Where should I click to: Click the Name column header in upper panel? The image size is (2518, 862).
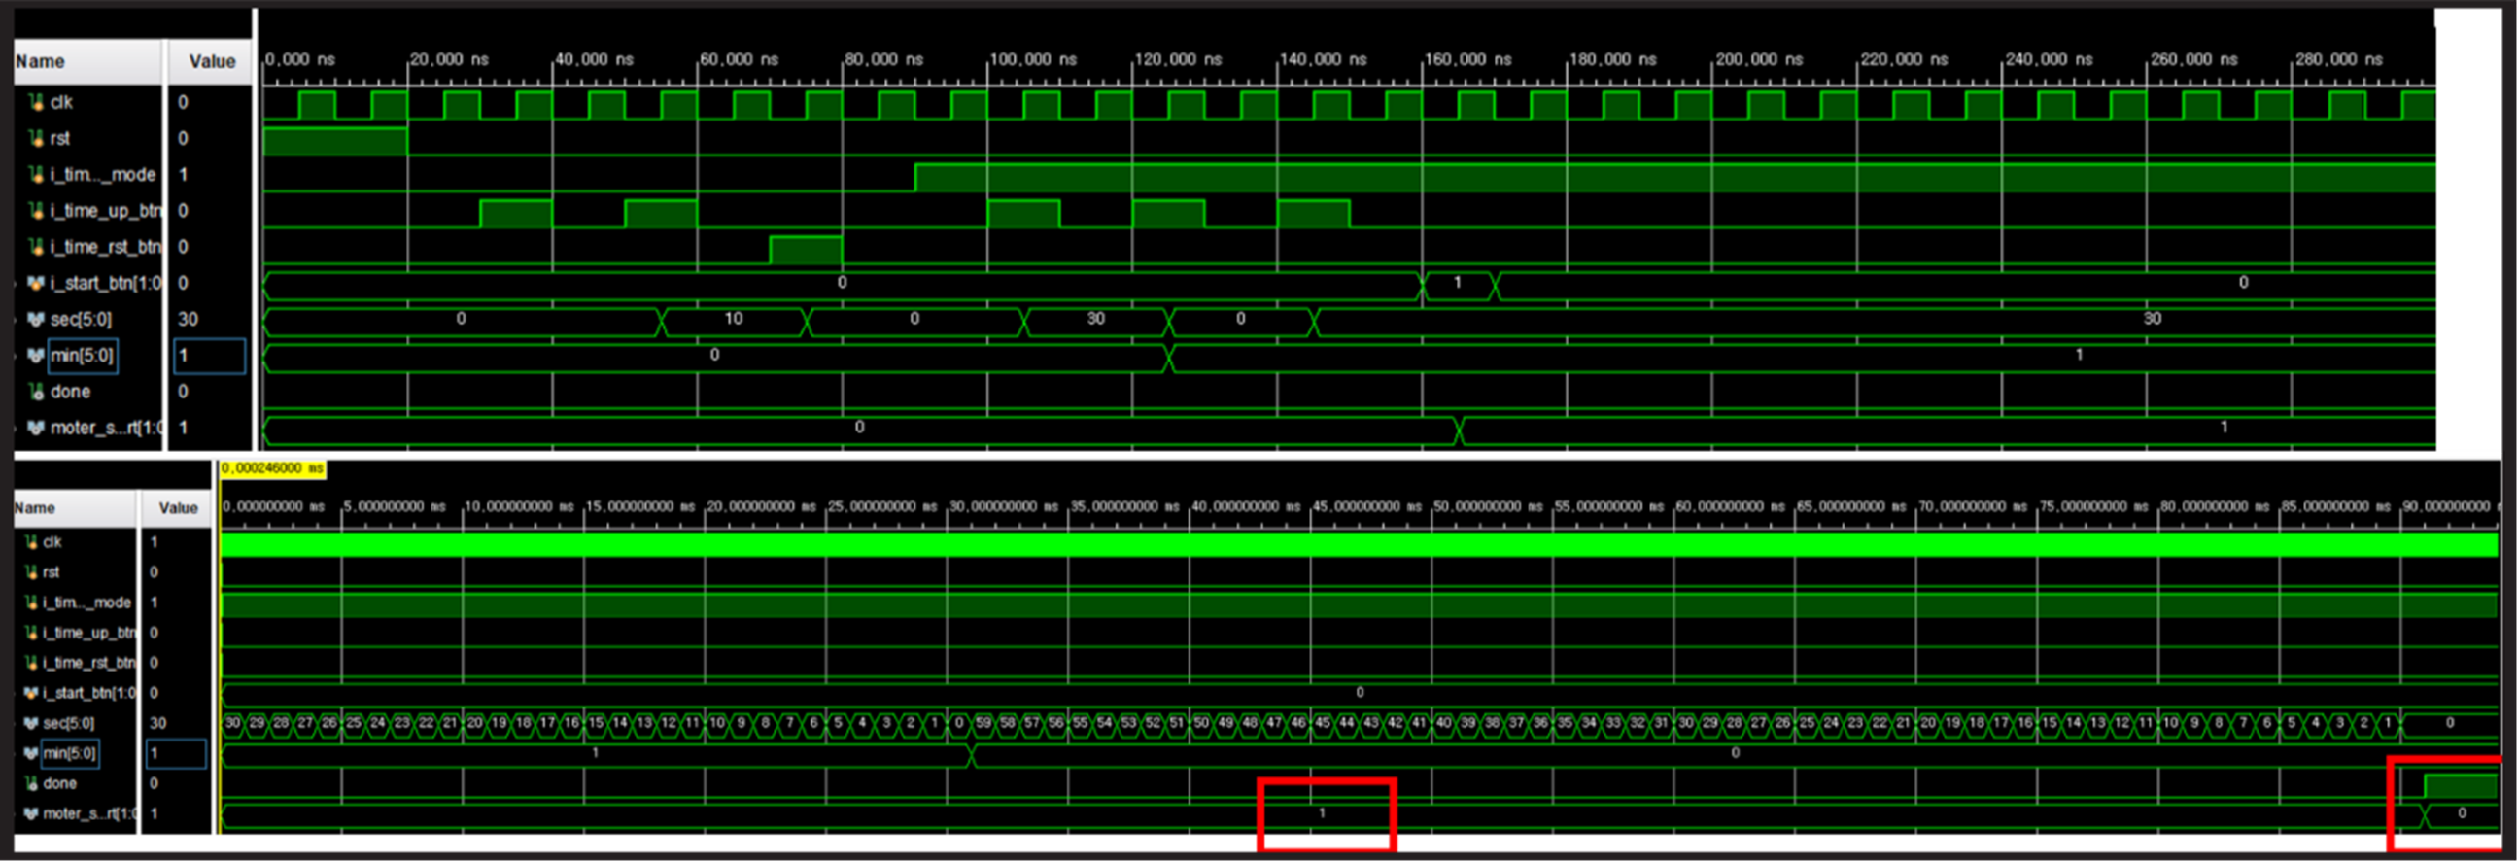[x=40, y=61]
